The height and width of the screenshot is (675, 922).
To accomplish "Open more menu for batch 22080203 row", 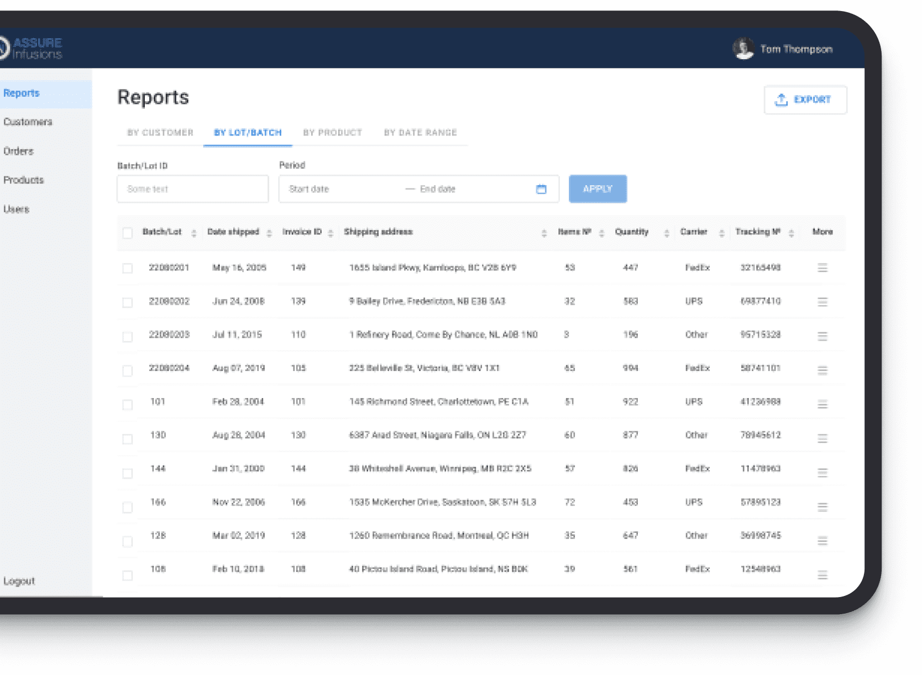I will click(x=822, y=336).
